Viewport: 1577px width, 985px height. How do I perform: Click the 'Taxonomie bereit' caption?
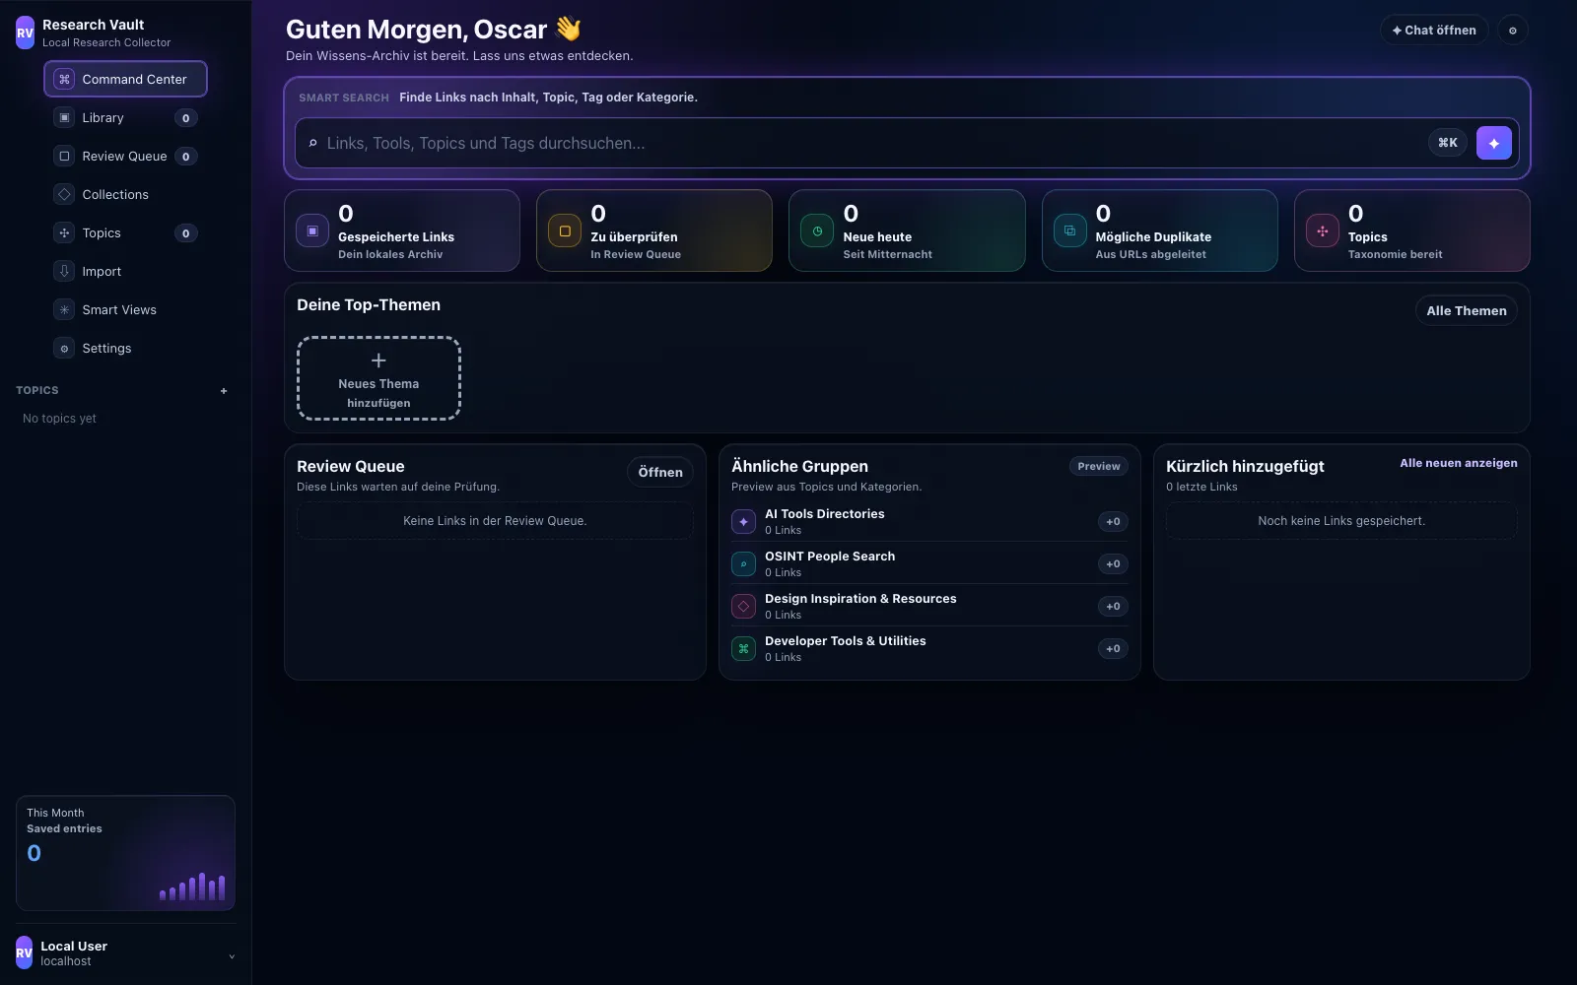(1395, 254)
